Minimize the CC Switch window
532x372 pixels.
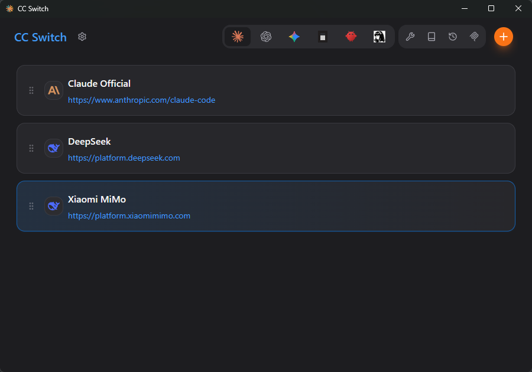465,8
